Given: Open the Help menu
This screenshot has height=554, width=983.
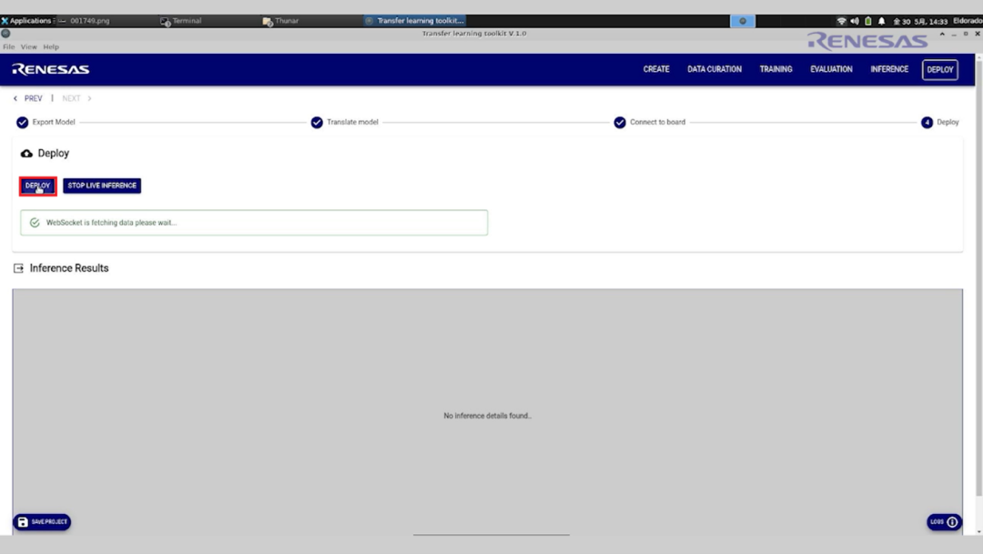Looking at the screenshot, I should (51, 47).
